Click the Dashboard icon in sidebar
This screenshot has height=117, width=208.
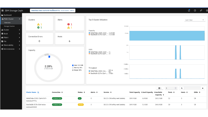(x=2, y=15)
